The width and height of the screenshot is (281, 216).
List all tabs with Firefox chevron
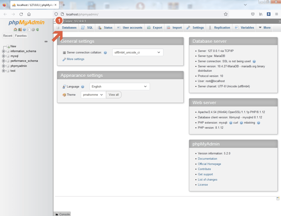245,5
